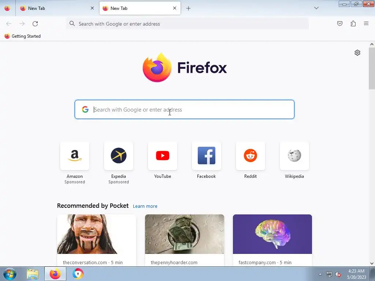Click theconversation.com · 5 min source text
Screen dimensions: 375x281
pyautogui.click(x=93, y=262)
